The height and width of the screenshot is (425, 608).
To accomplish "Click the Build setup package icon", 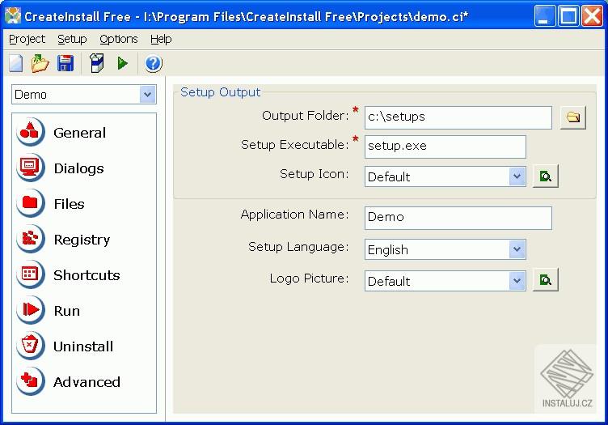I will click(97, 63).
